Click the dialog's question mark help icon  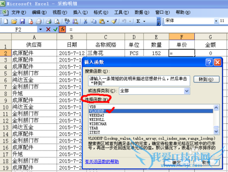[x=209, y=62]
